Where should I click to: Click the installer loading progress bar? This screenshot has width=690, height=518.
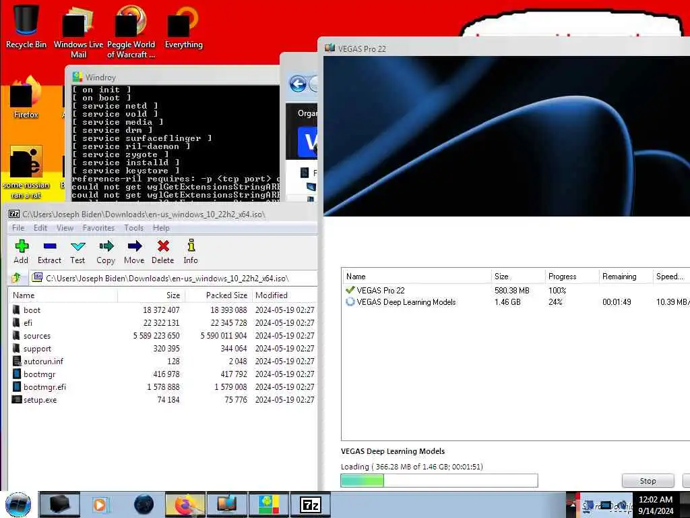(439, 480)
